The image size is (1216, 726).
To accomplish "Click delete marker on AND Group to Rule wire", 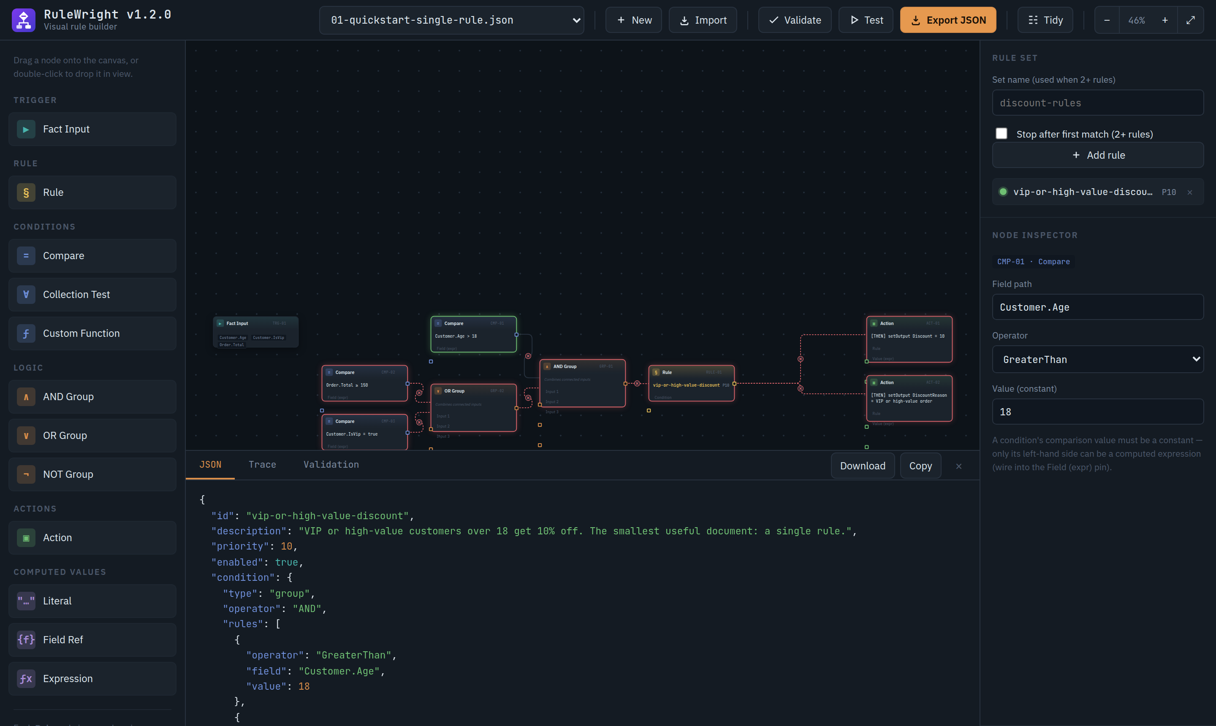I will point(637,384).
